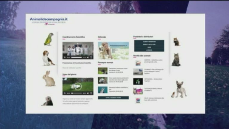The height and width of the screenshot is (129, 229).
Task: Toggle fullscreen on Video del giorno
Action: [x=91, y=93]
